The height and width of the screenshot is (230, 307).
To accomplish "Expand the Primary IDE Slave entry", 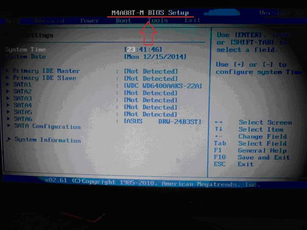I will tap(44, 78).
